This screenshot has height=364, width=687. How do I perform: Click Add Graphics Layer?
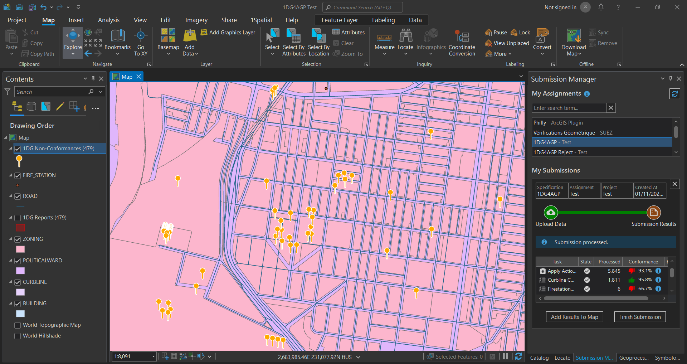228,33
